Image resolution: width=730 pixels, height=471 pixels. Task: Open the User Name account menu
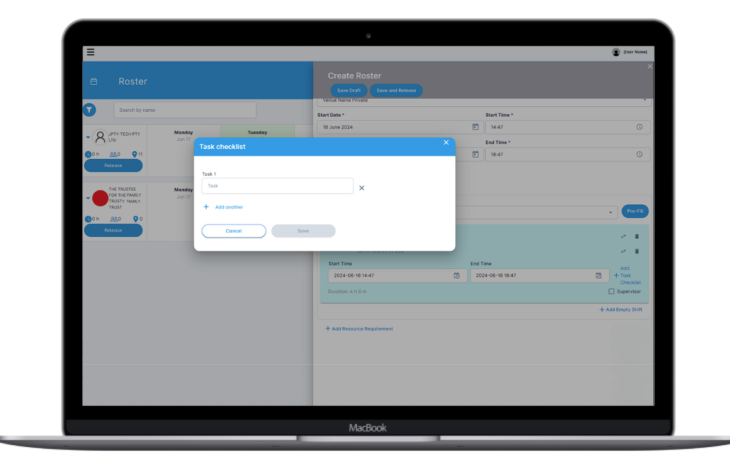click(629, 52)
